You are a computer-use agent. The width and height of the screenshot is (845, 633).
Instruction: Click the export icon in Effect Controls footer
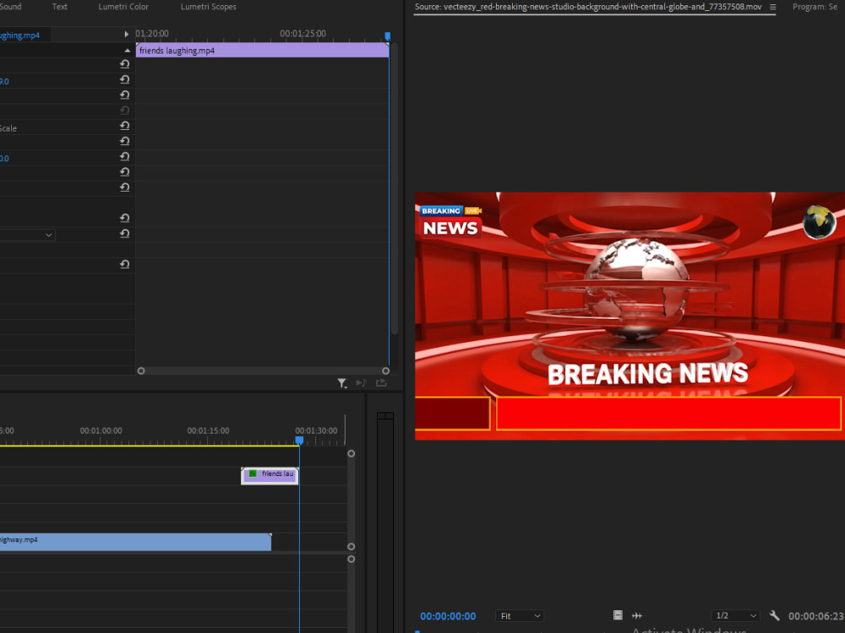click(x=381, y=382)
